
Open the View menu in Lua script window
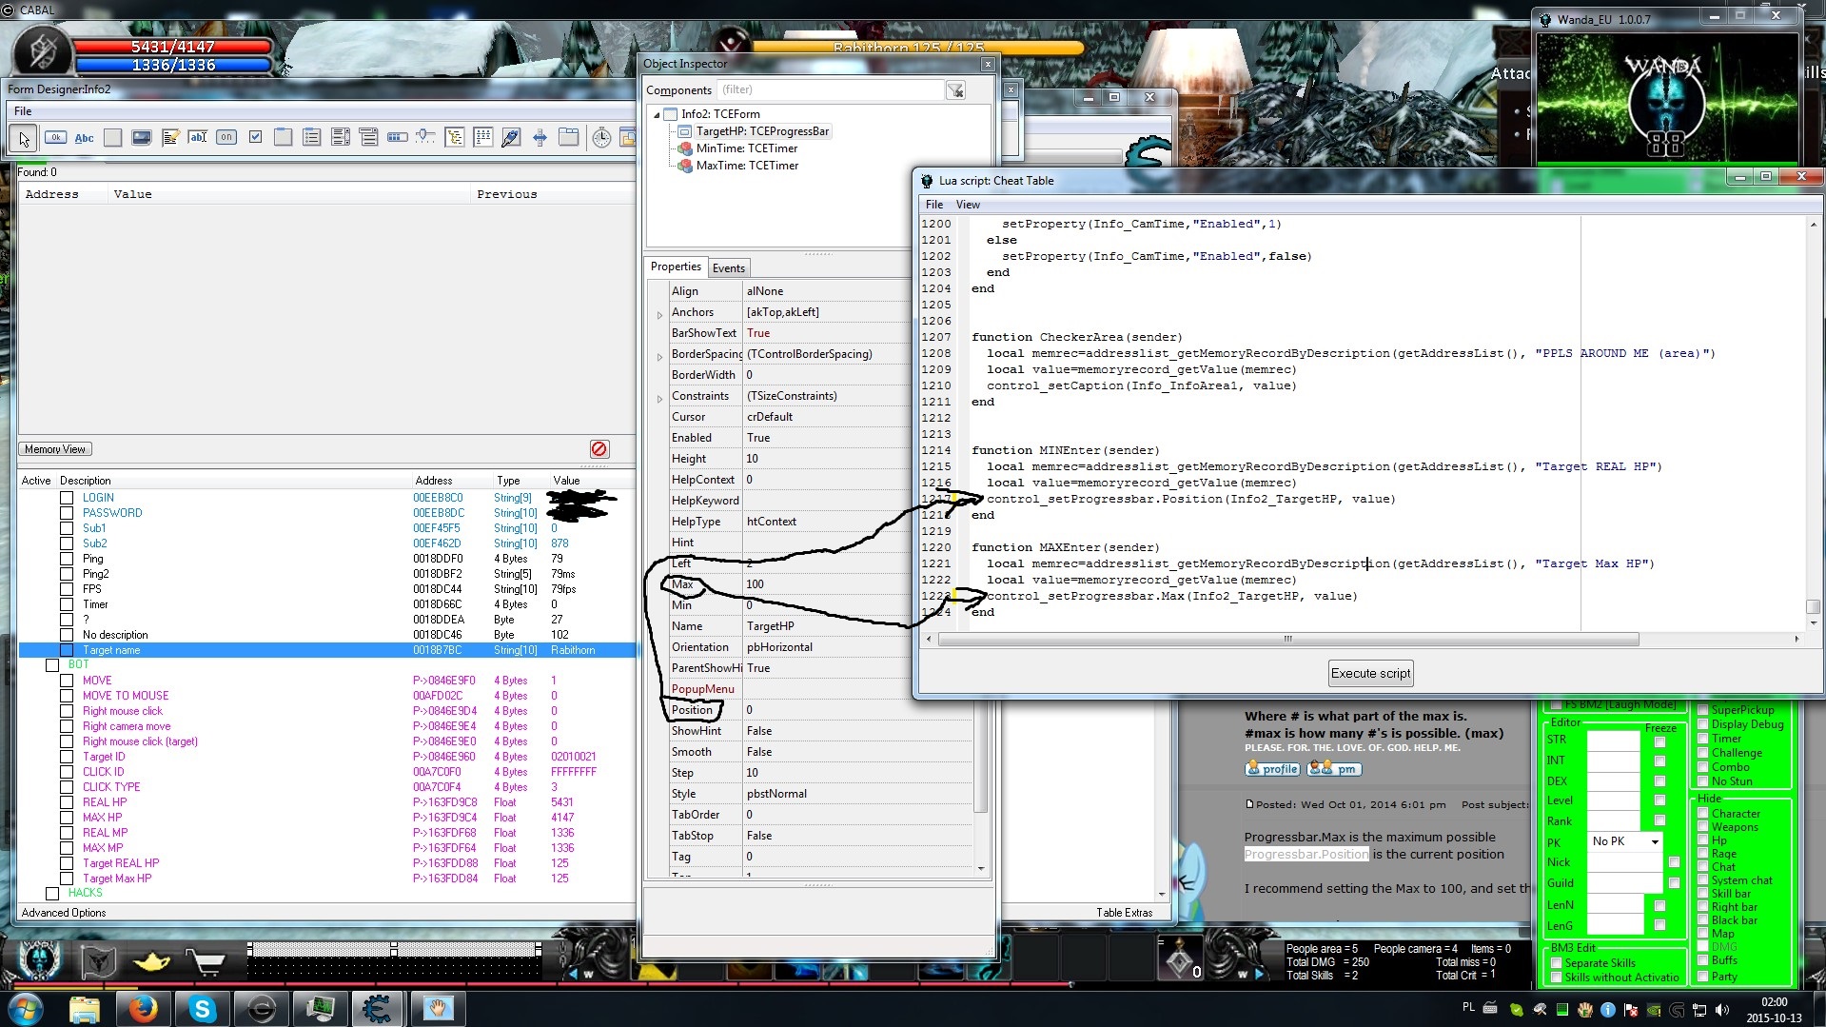(x=967, y=205)
